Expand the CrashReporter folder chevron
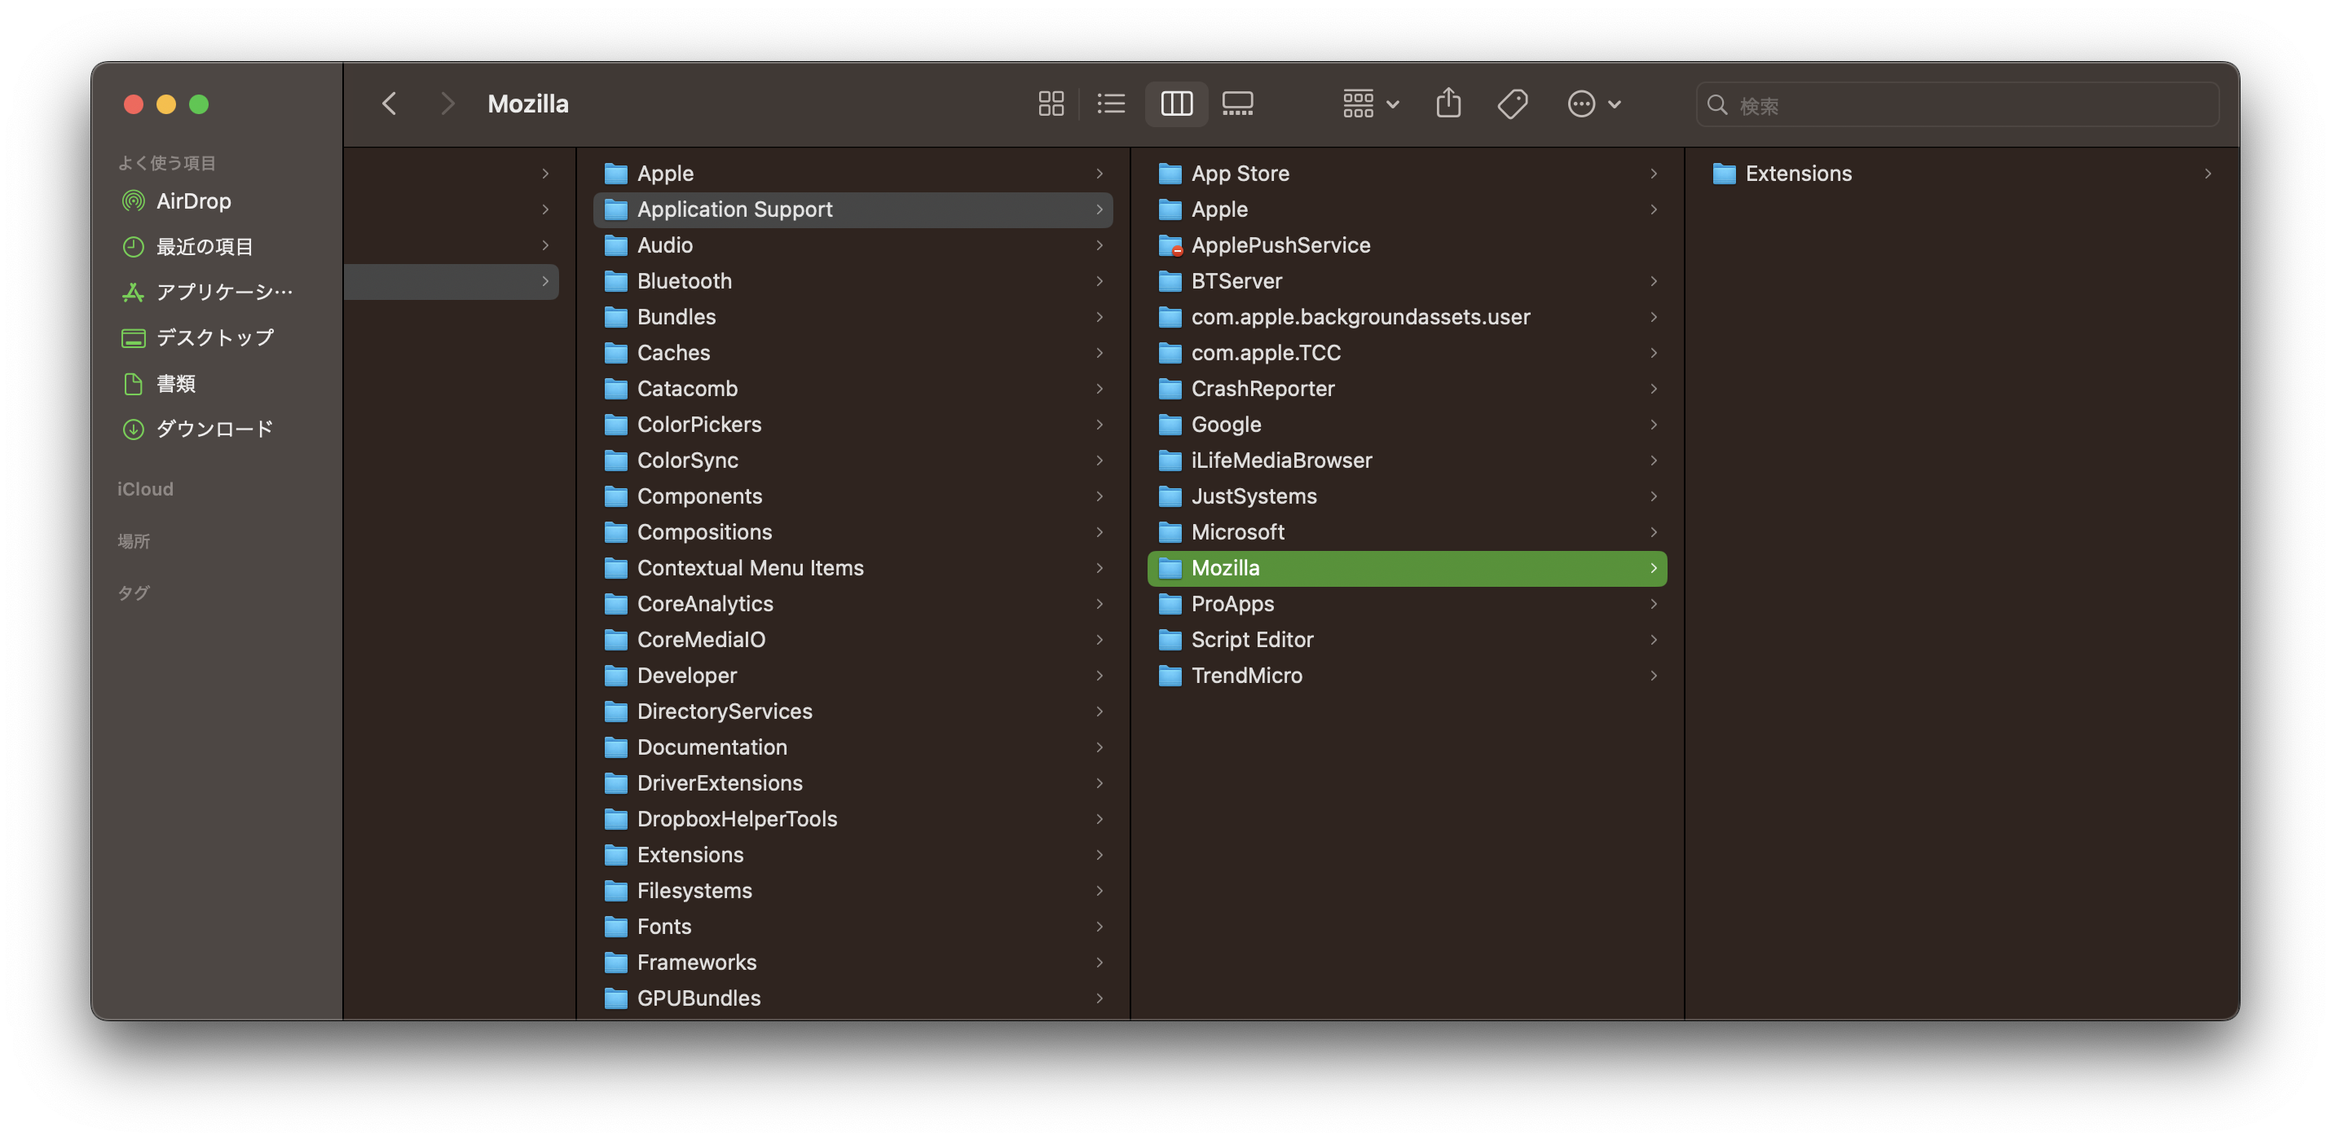The height and width of the screenshot is (1141, 2331). [1653, 389]
